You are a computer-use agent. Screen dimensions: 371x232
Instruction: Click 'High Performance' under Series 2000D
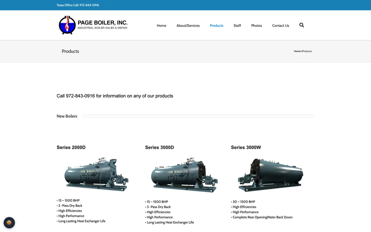click(71, 216)
